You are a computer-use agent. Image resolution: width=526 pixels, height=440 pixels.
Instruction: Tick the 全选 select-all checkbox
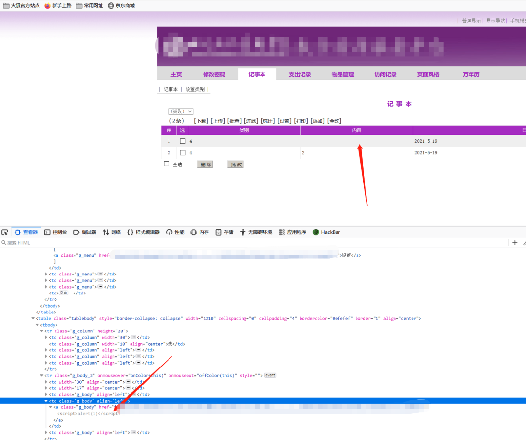167,164
